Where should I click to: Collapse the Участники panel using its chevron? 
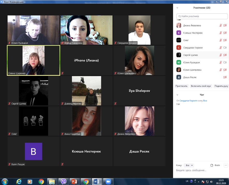coord(177,8)
